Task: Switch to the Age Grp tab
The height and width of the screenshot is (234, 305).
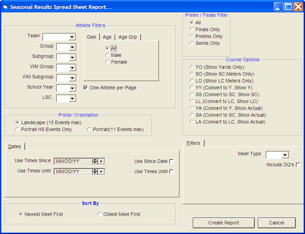Action: (128, 37)
